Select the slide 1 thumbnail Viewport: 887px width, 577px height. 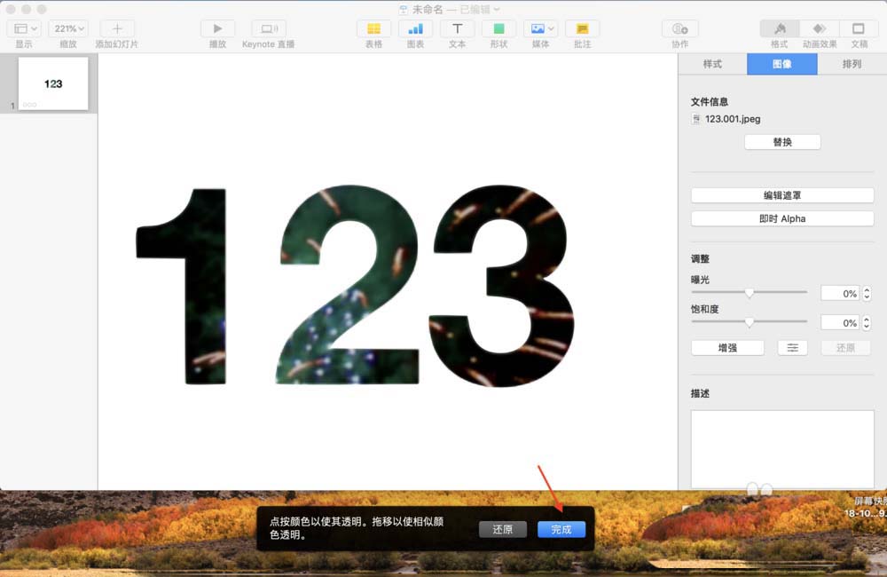(53, 83)
